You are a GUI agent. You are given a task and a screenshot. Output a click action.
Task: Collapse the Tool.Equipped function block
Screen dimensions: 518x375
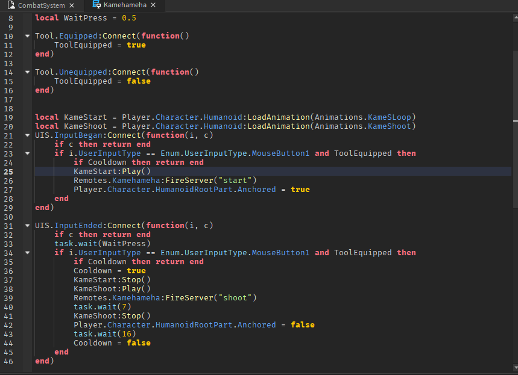pos(26,36)
